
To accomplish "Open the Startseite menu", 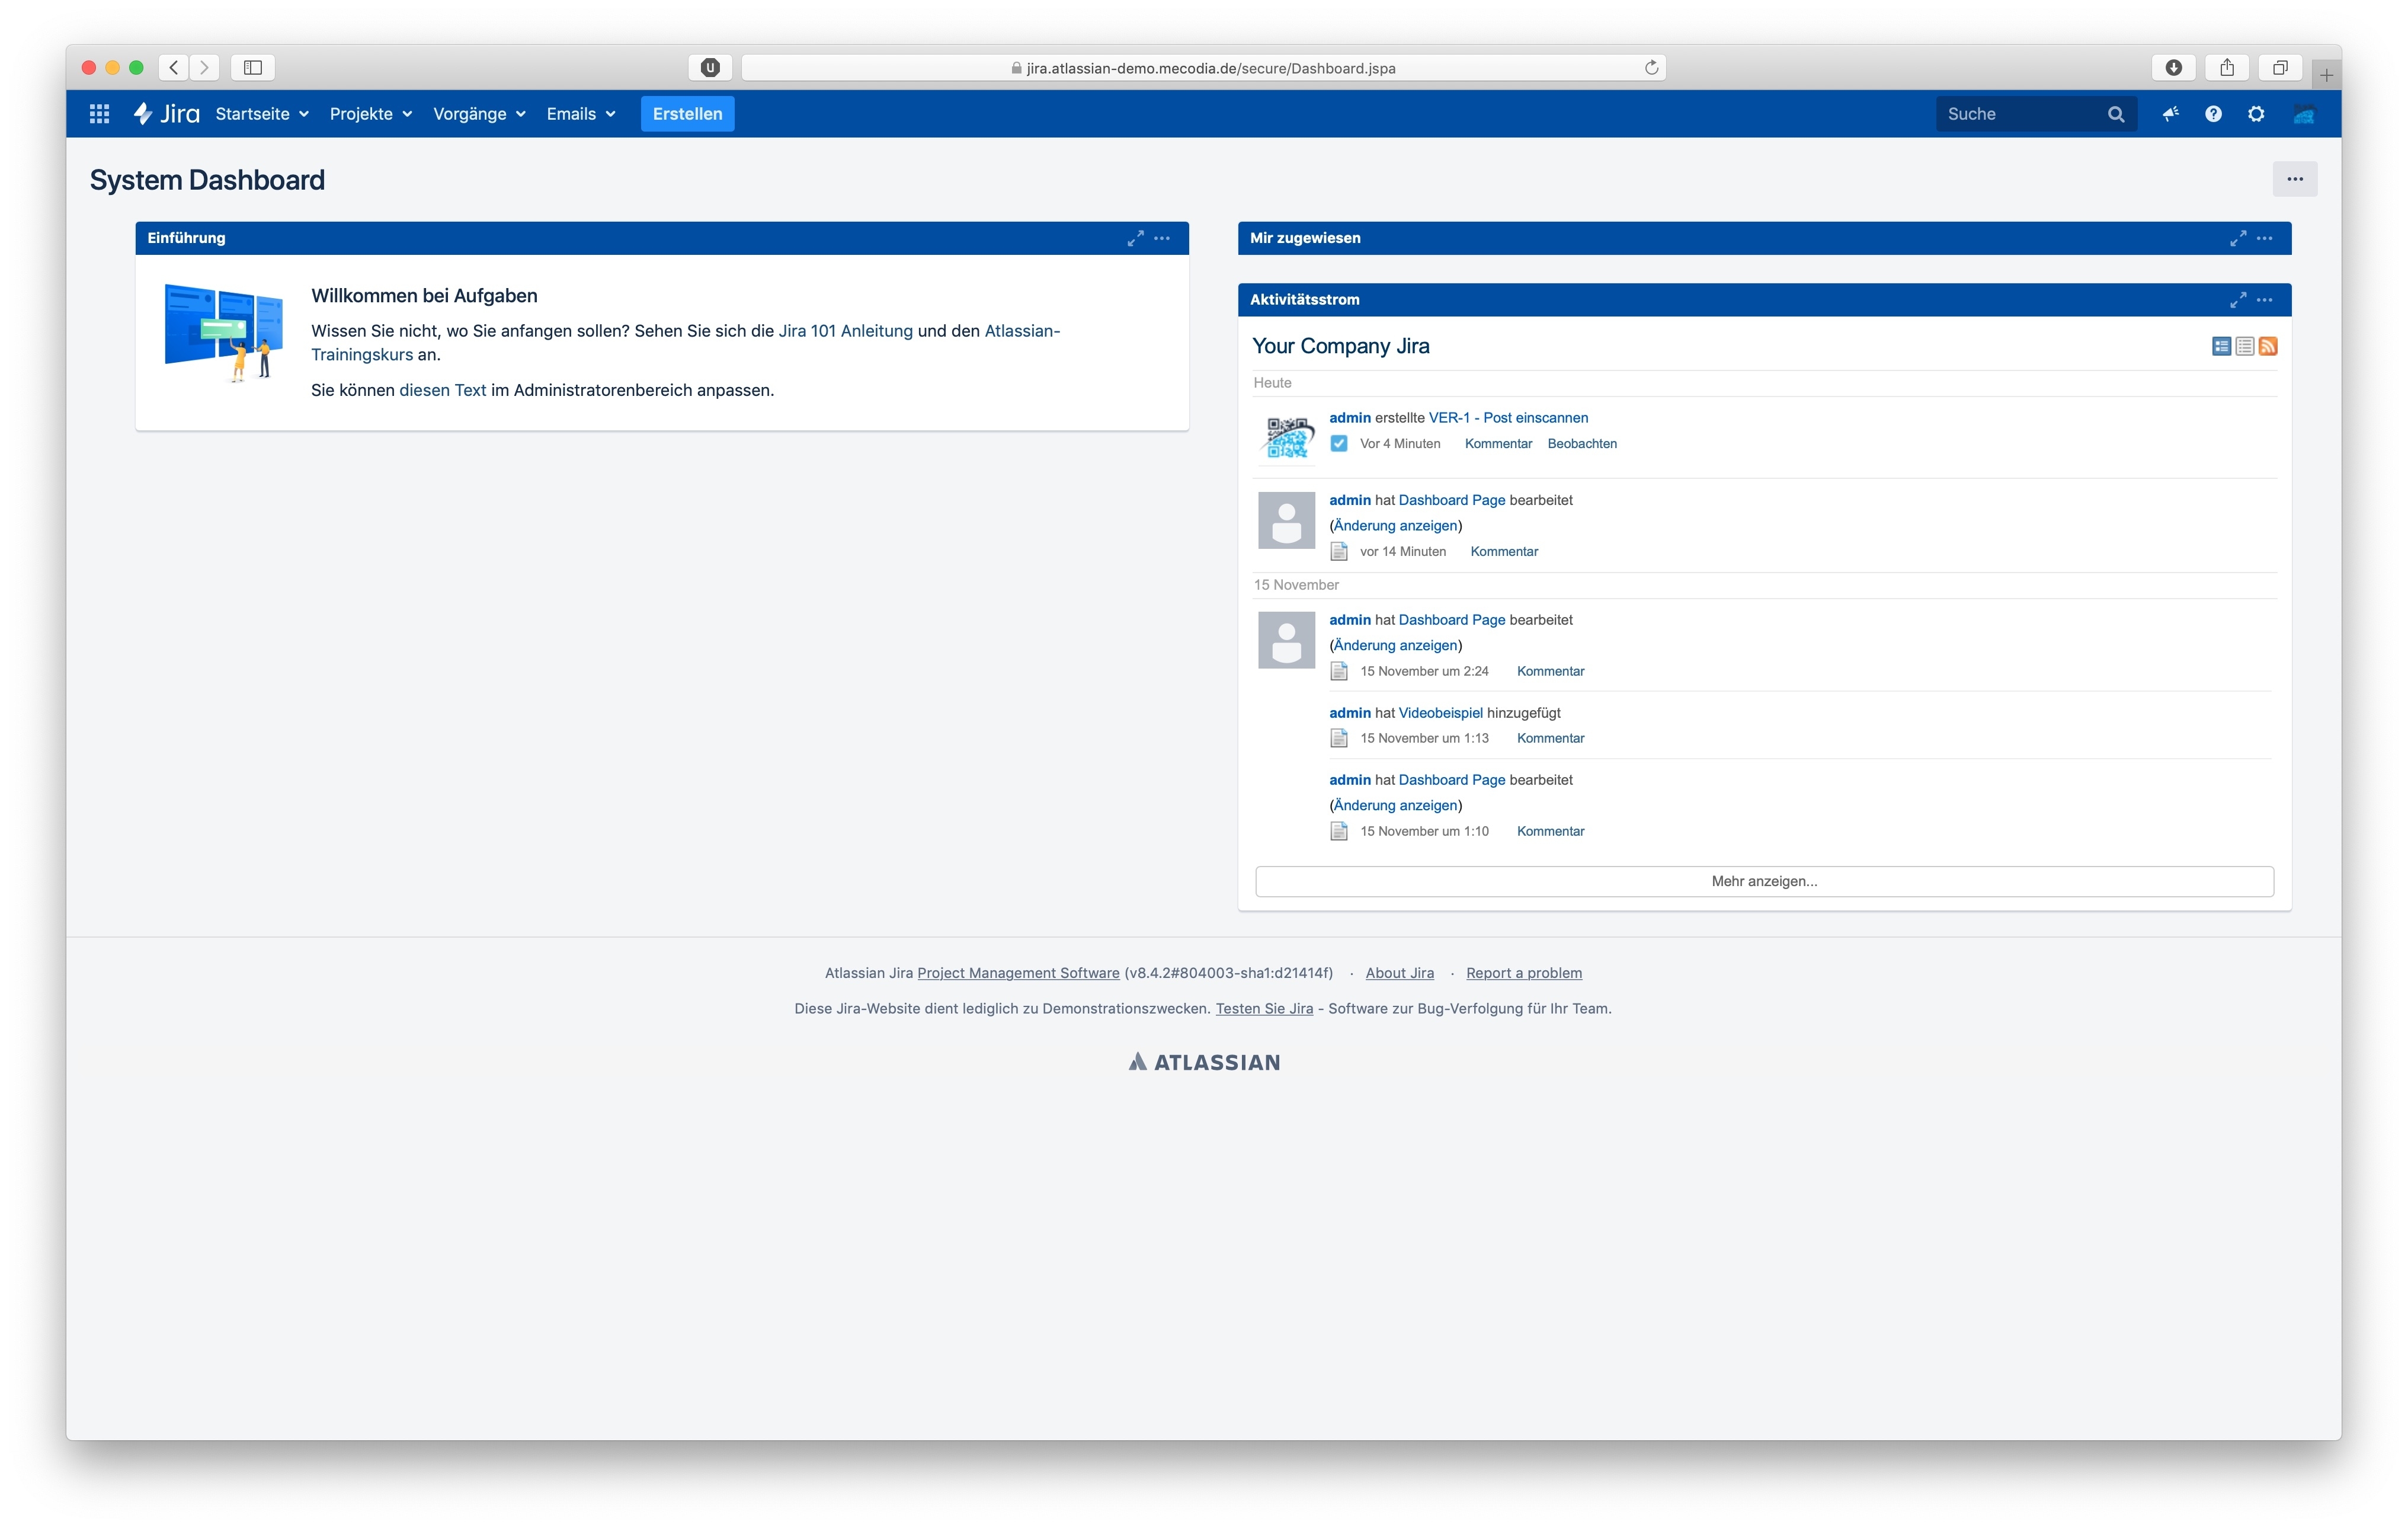I will coord(262,114).
